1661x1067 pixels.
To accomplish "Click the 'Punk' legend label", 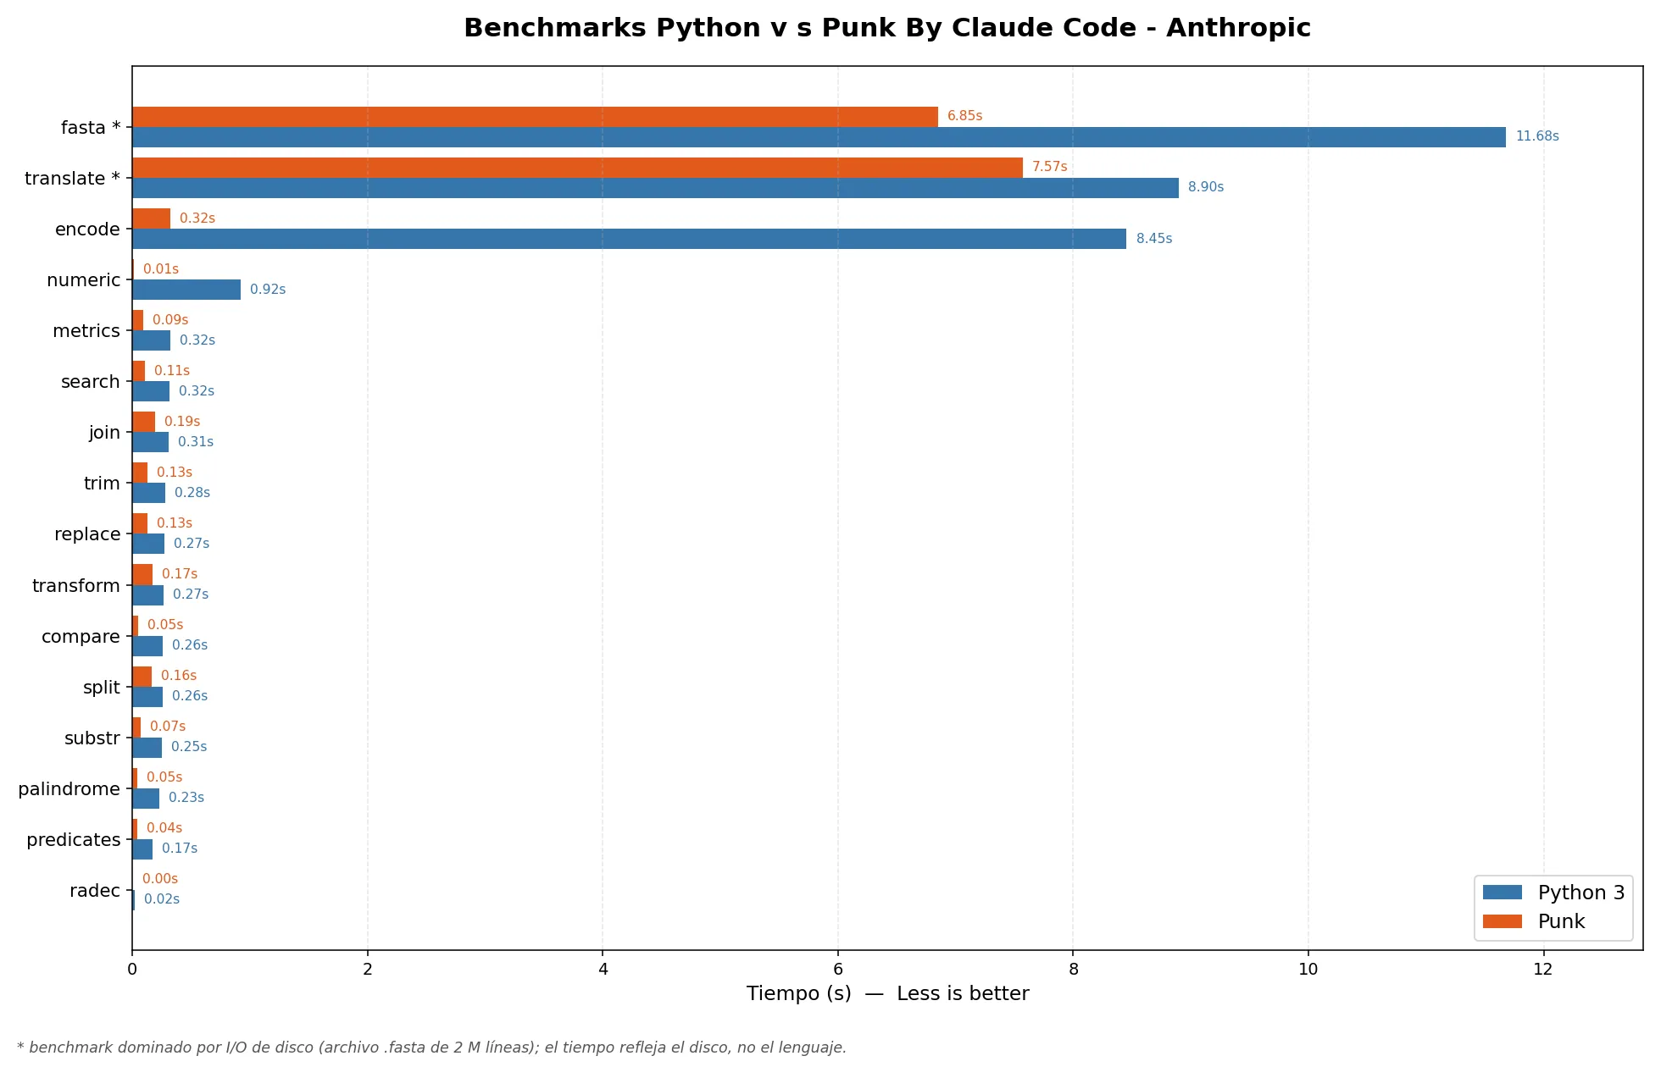I will tap(1561, 921).
